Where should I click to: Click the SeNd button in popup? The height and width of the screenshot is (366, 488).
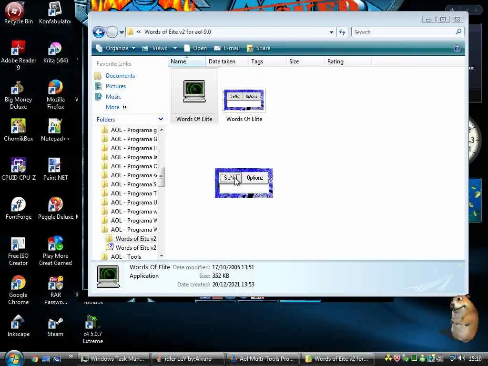pos(230,178)
